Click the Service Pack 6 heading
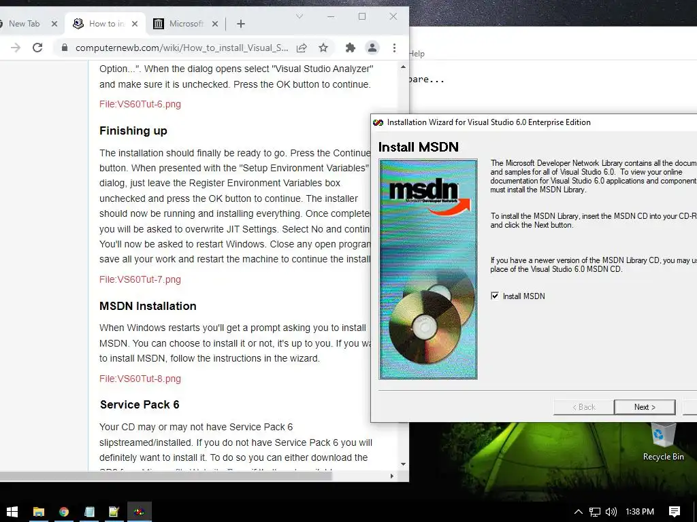 [x=140, y=405]
